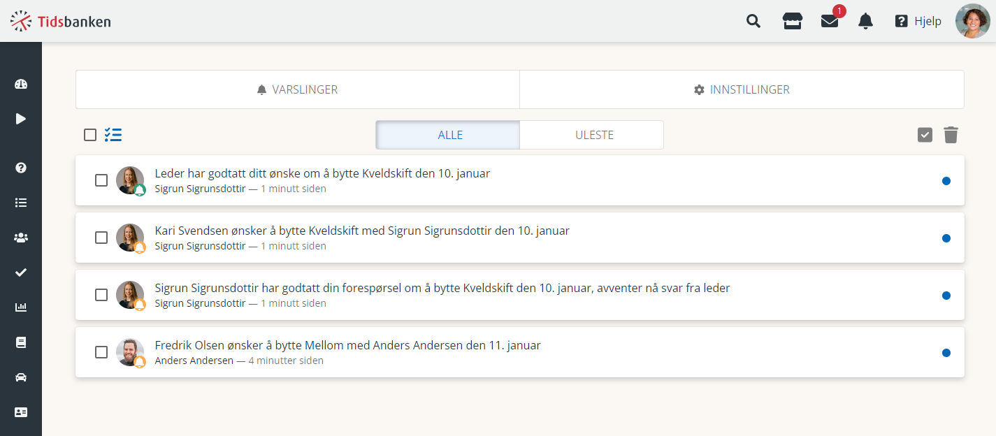Image resolution: width=996 pixels, height=436 pixels.
Task: Click the red '1' badge on messages
Action: (839, 11)
